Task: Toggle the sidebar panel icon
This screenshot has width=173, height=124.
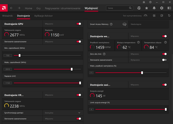Action: point(169,8)
